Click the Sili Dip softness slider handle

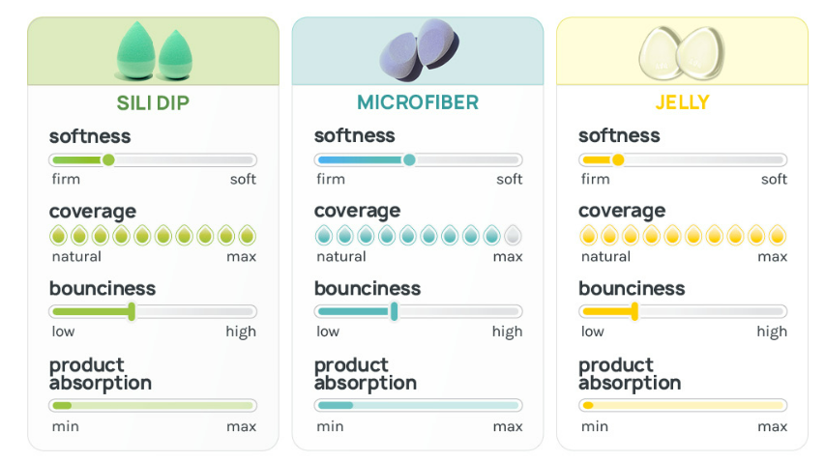pos(108,160)
